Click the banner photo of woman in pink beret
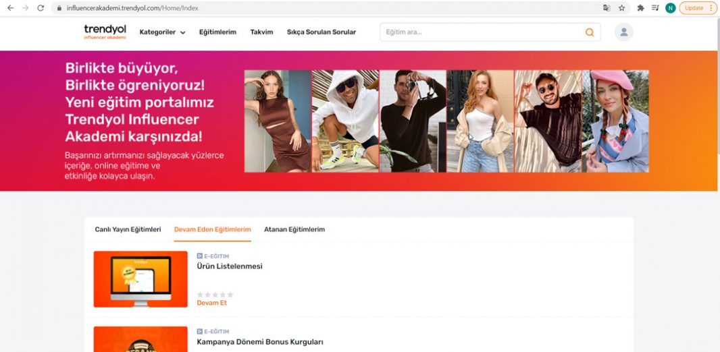Screen dimensions: 720x352 tap(616, 121)
